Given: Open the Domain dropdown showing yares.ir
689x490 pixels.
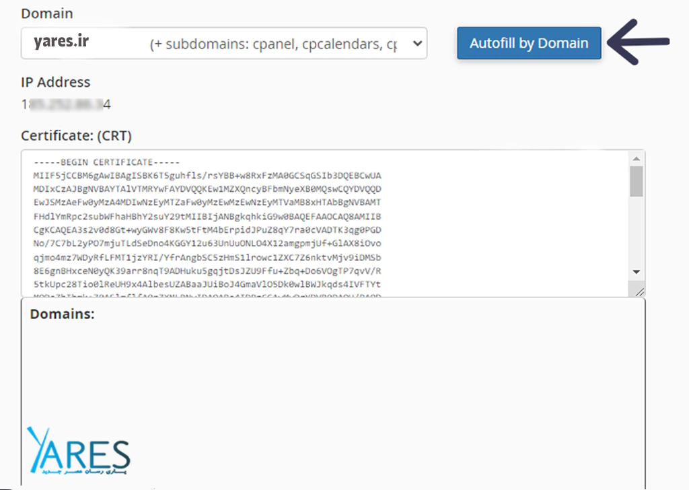Looking at the screenshot, I should (x=224, y=43).
